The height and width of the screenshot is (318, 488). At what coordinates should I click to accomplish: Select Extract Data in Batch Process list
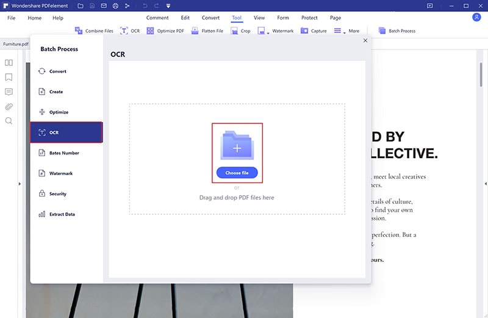click(x=66, y=214)
